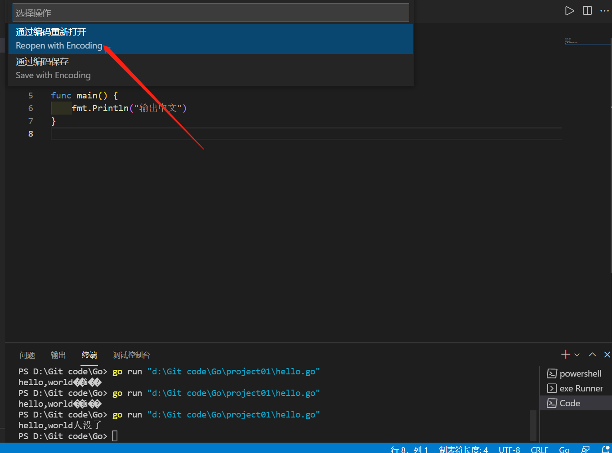
Task: Open the feedback icon in status bar
Action: coord(585,449)
